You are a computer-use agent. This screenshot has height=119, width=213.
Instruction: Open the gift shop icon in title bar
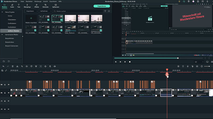189,1
